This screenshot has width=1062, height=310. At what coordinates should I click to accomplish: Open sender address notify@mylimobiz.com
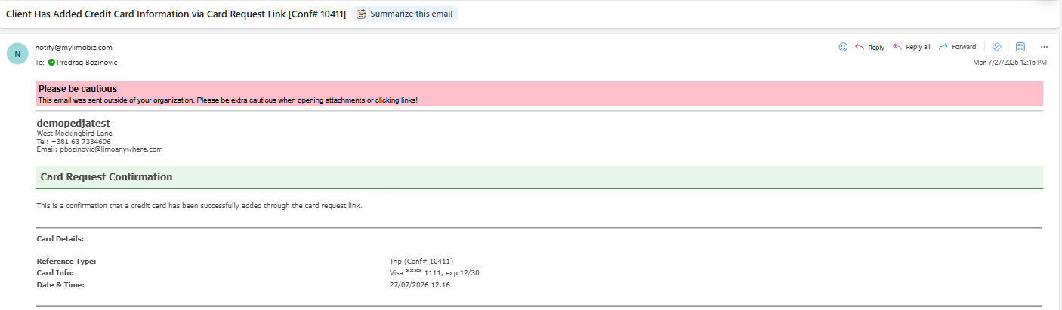(x=73, y=47)
